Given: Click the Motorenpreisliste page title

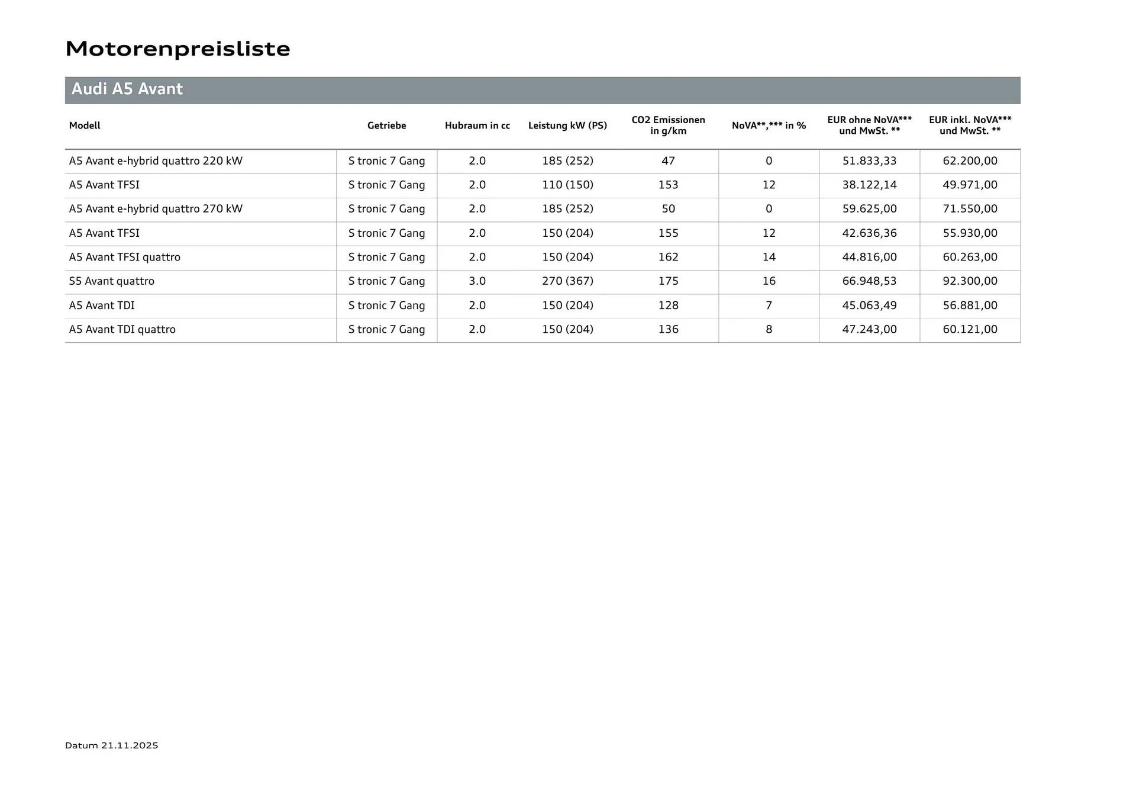Looking at the screenshot, I should coord(177,49).
